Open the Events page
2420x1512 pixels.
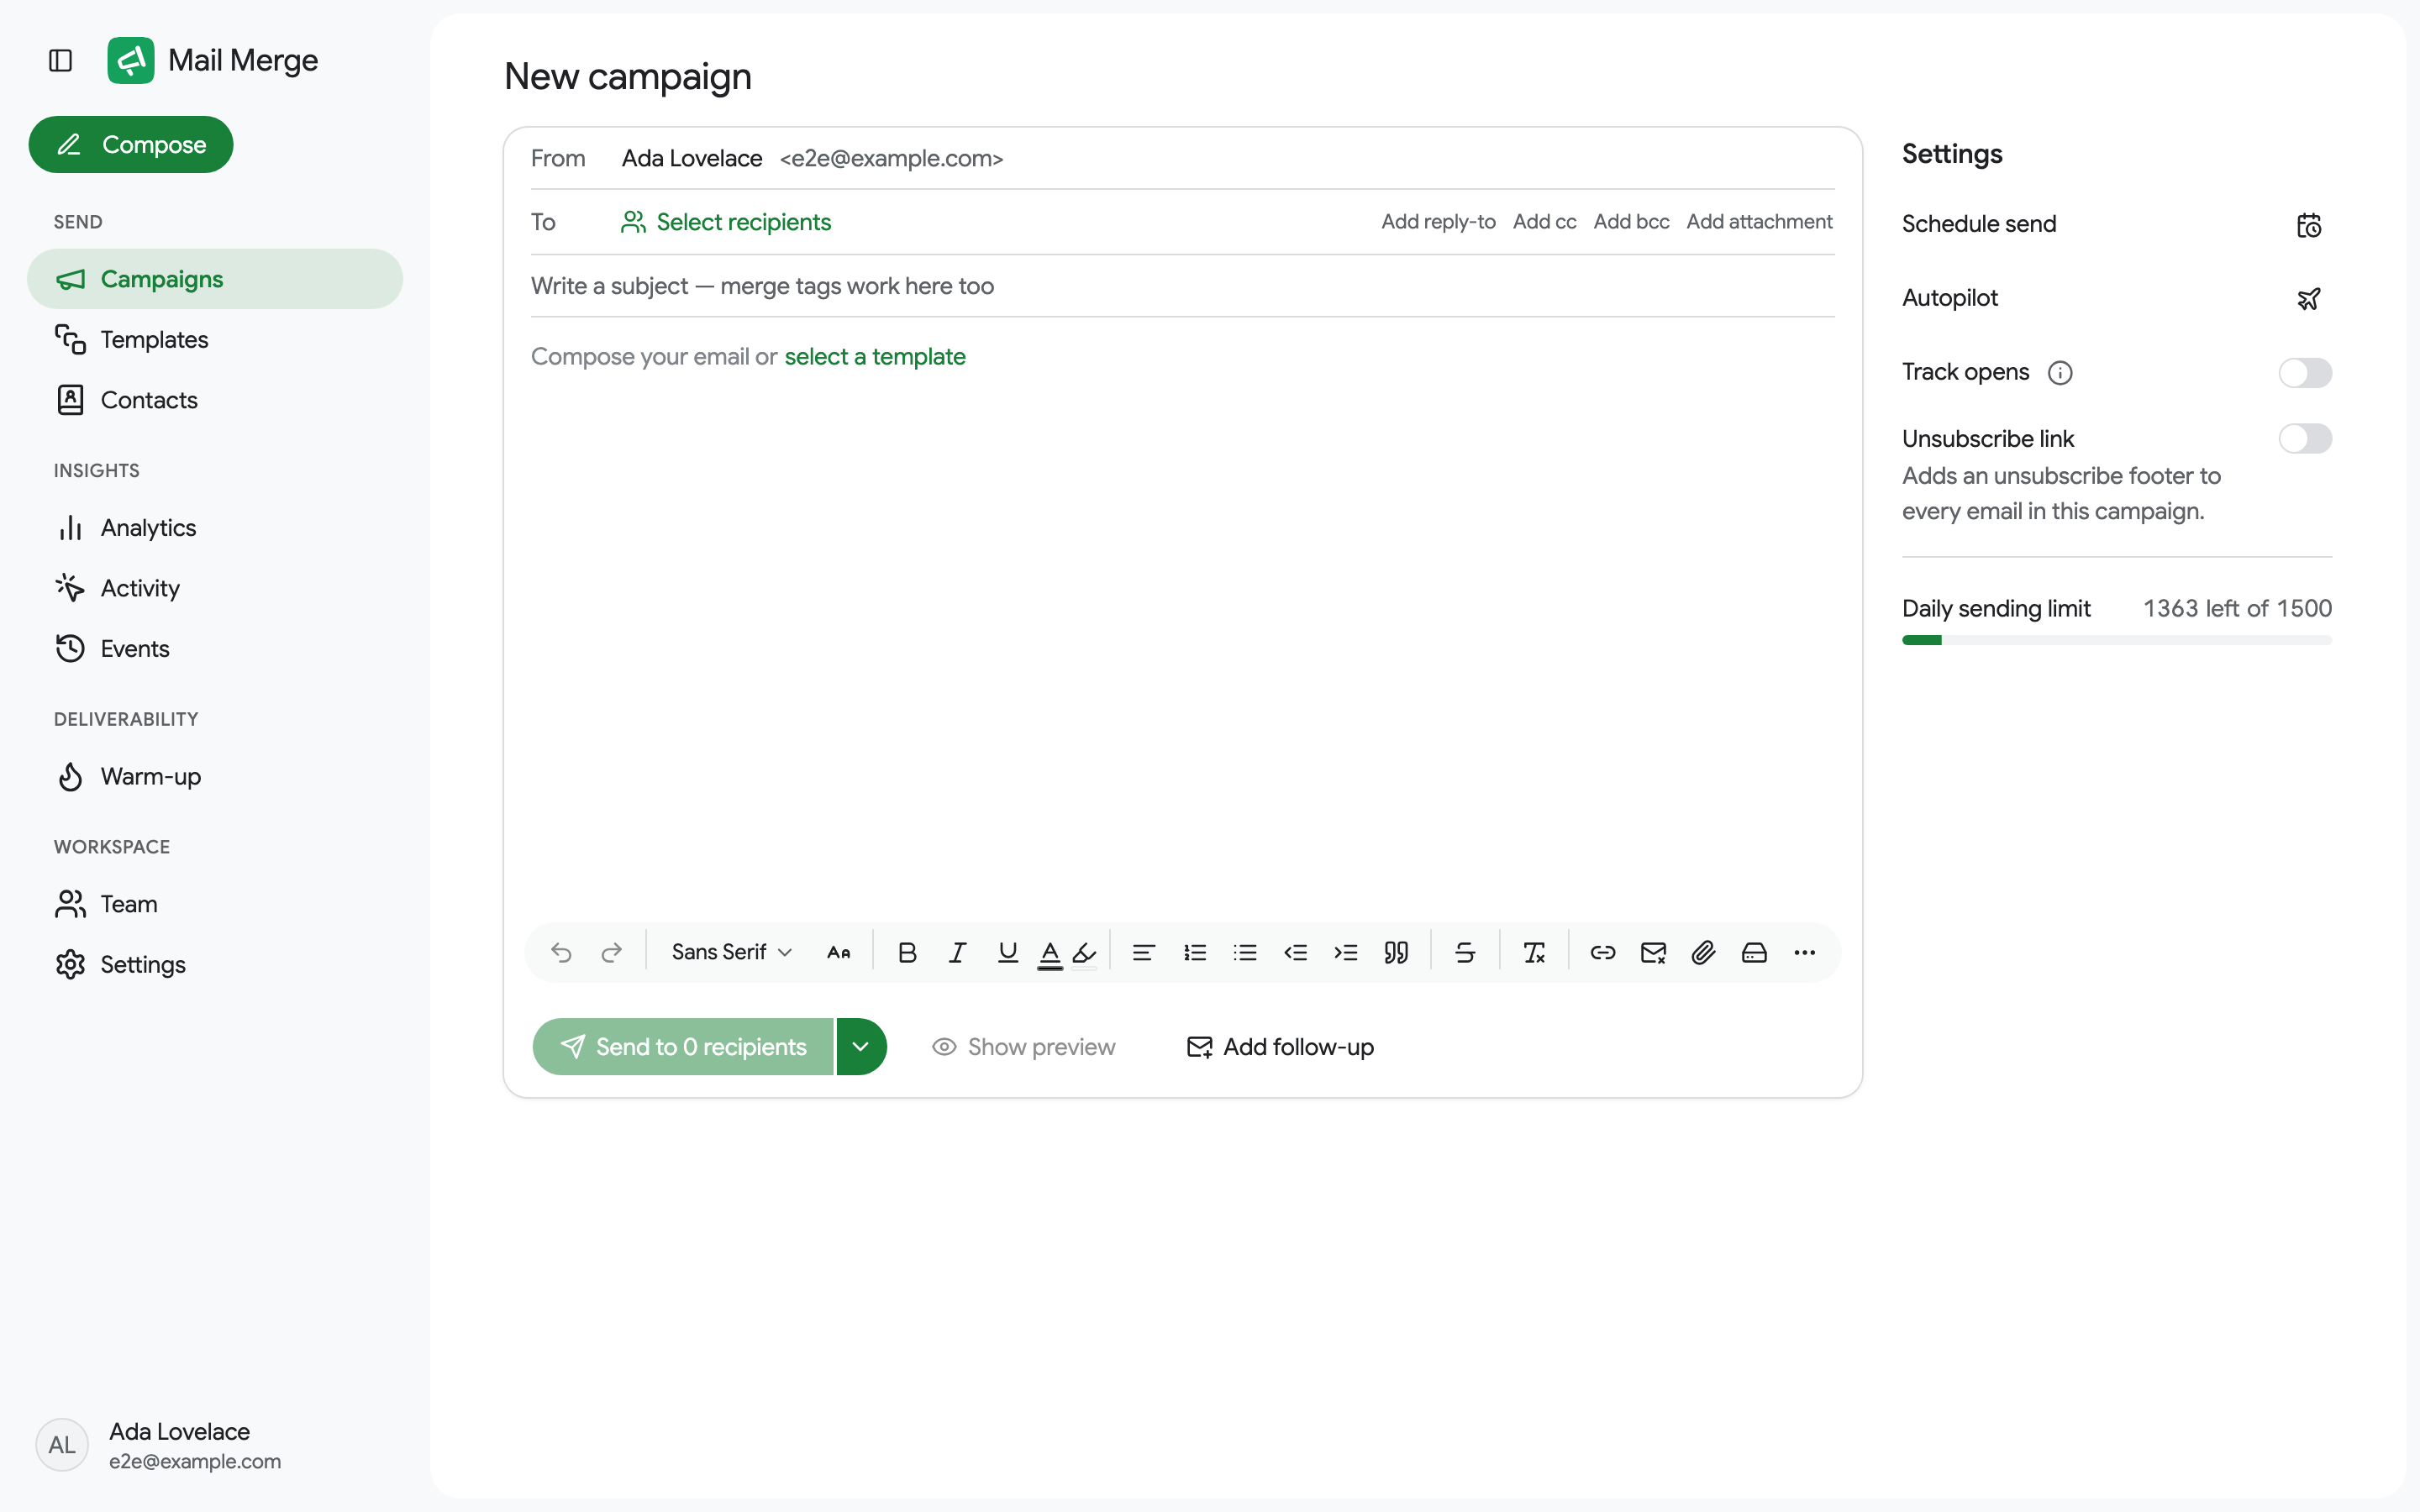coord(215,649)
